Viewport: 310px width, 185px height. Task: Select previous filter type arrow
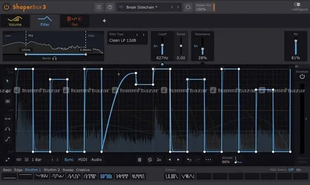(x=137, y=35)
